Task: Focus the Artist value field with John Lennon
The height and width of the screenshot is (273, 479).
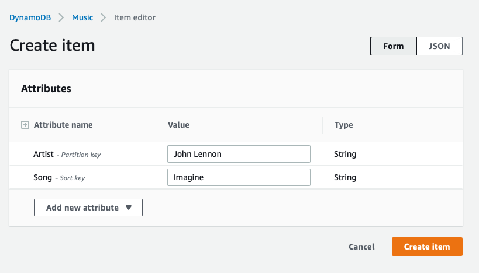Action: click(x=239, y=154)
